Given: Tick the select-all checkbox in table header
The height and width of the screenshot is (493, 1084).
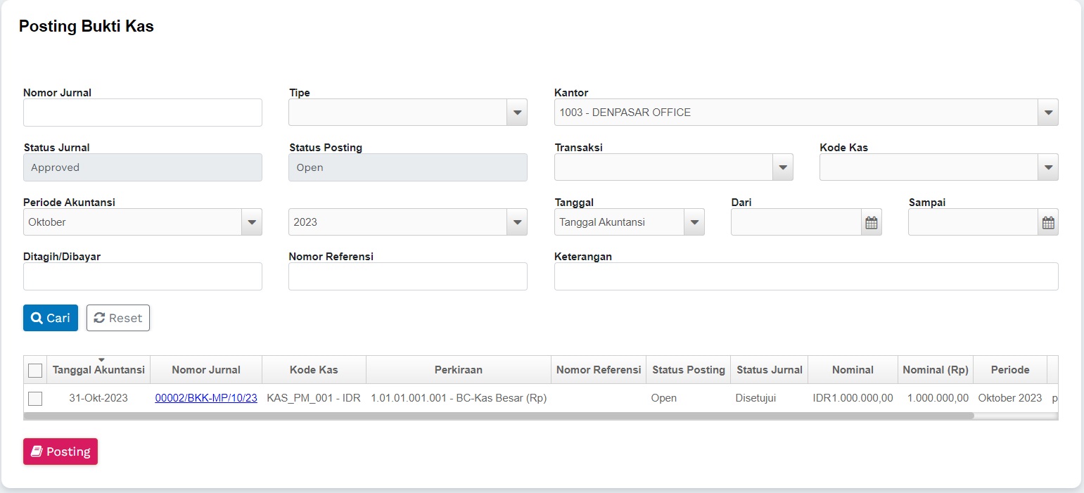Looking at the screenshot, I should (35, 370).
